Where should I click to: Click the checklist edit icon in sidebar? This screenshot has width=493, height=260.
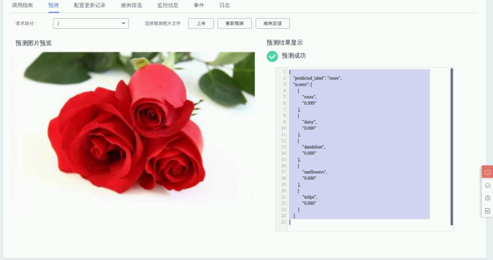pyautogui.click(x=488, y=211)
